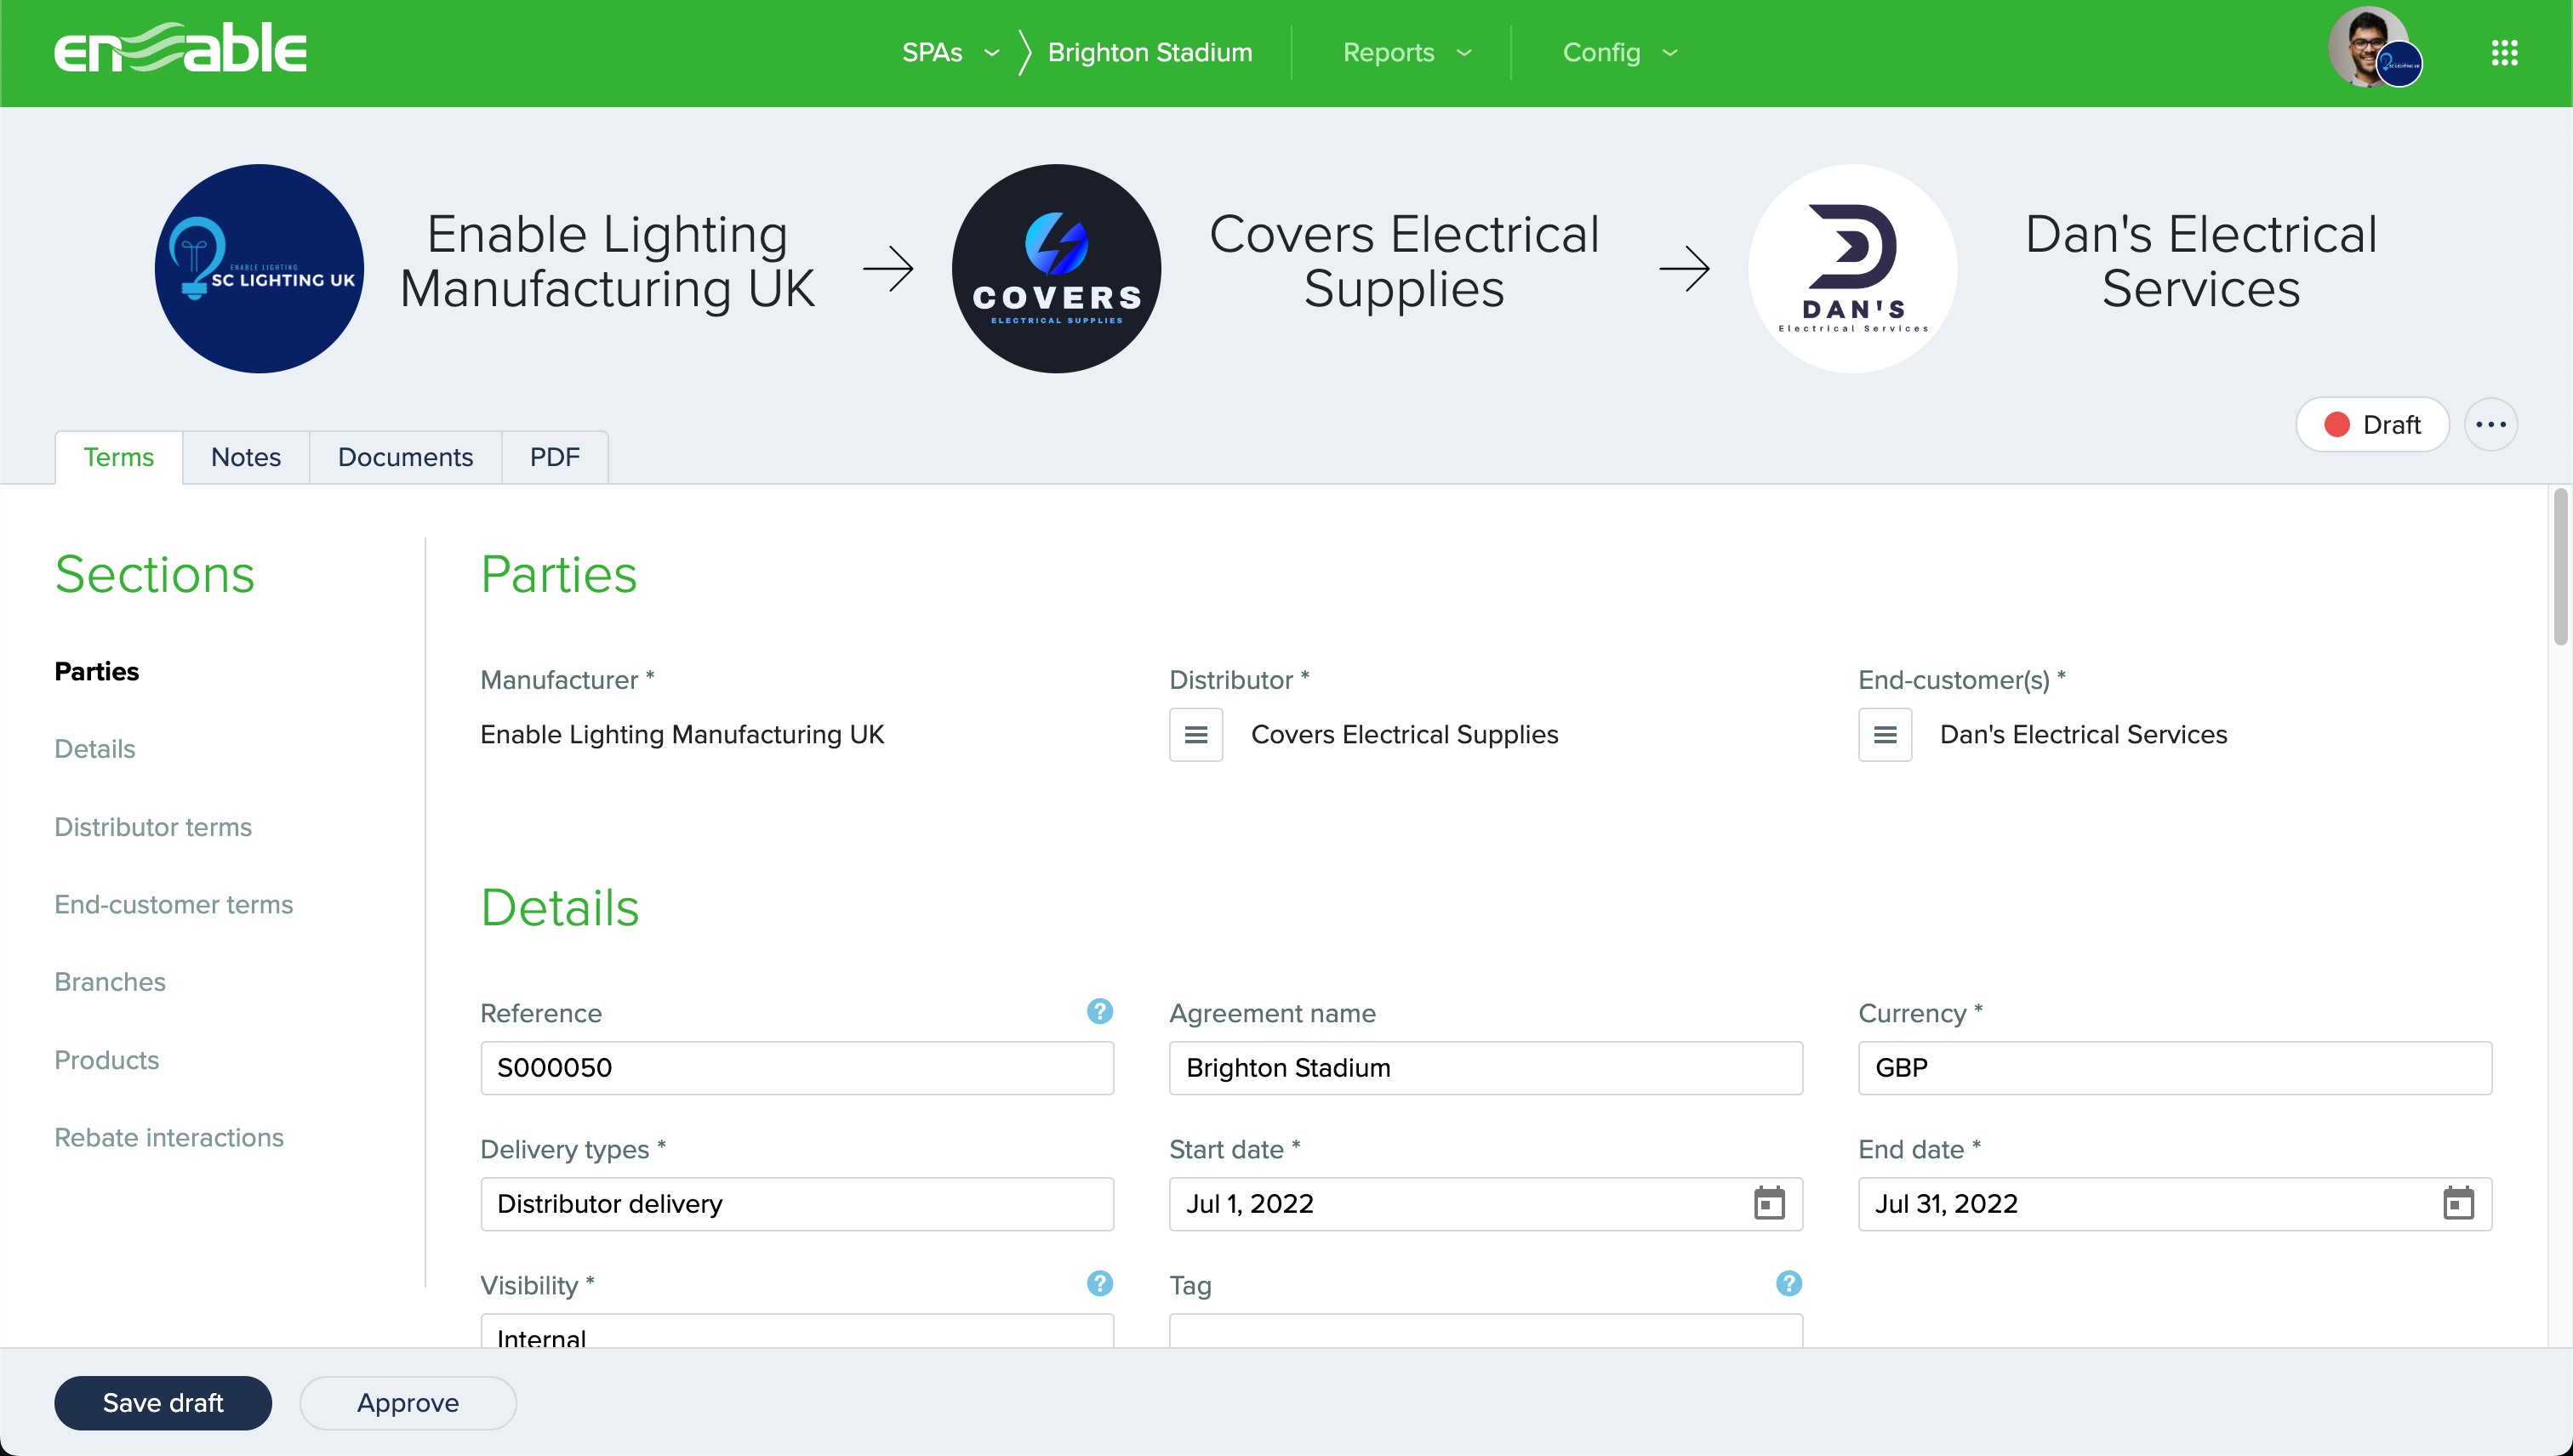This screenshot has width=2573, height=1456.
Task: Click the Dan's Electrical Services logo circle
Action: (x=1852, y=268)
